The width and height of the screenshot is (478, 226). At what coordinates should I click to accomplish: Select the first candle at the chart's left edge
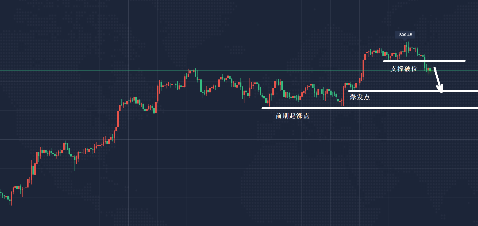1,192
